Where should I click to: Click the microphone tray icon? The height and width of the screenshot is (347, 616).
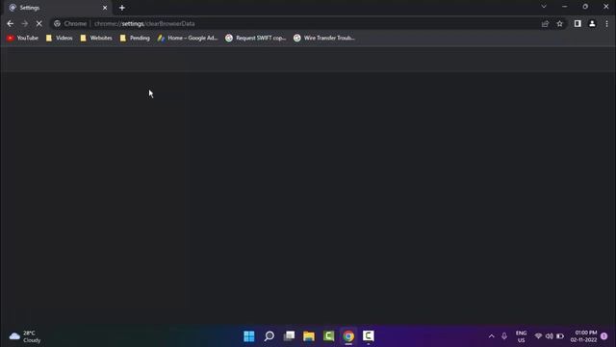[504, 336]
